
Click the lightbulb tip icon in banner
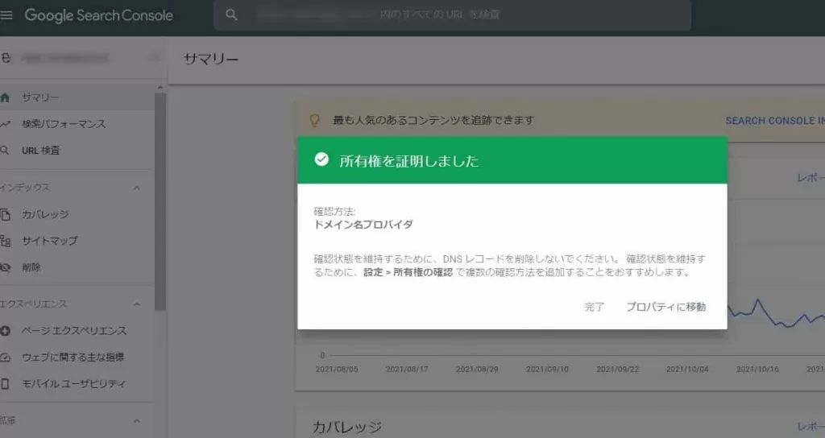[316, 120]
